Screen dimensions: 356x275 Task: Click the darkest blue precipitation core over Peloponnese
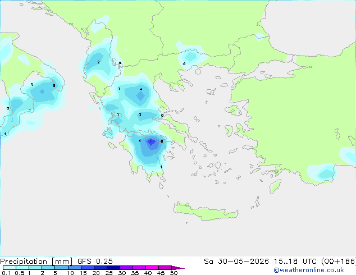[x=151, y=142]
